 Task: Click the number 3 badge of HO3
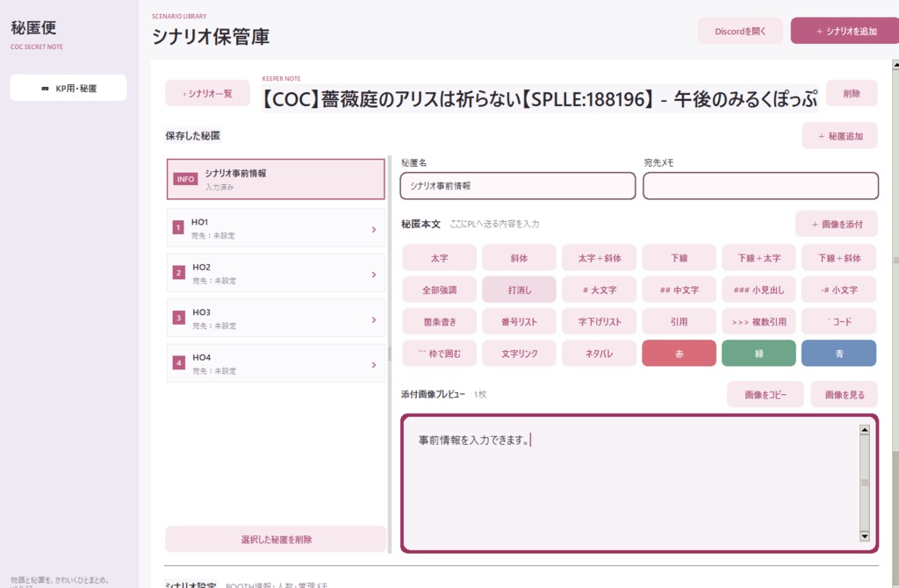click(x=178, y=318)
